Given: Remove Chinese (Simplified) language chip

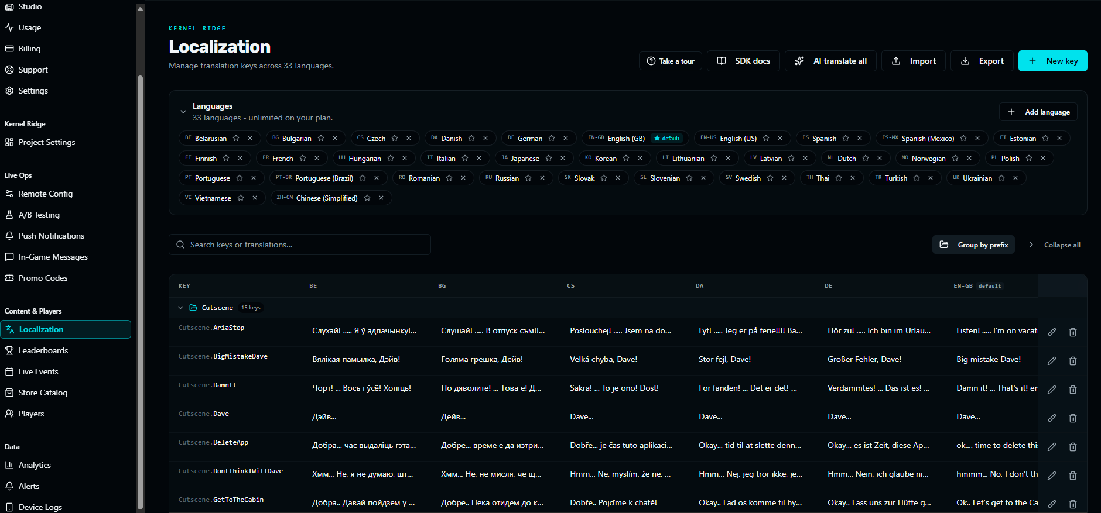Looking at the screenshot, I should pos(381,198).
